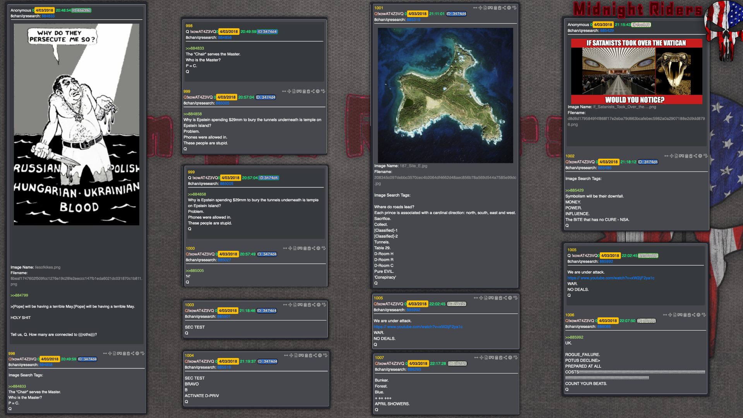Click the circled A icon on post 1007
The width and height of the screenshot is (743, 418).
tap(510, 358)
